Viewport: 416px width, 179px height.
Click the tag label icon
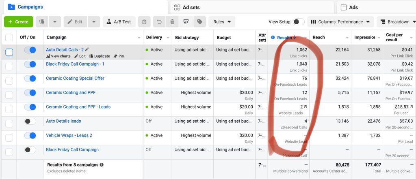[x=199, y=22]
